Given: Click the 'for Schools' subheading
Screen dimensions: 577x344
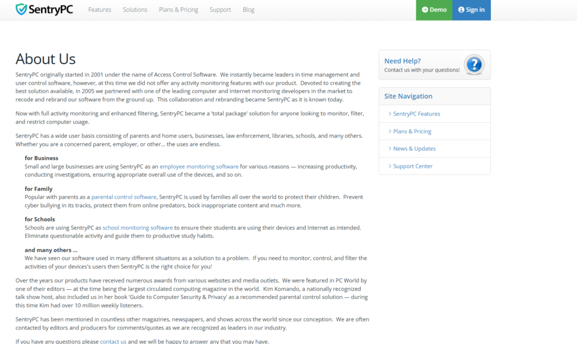Looking at the screenshot, I should coord(40,220).
